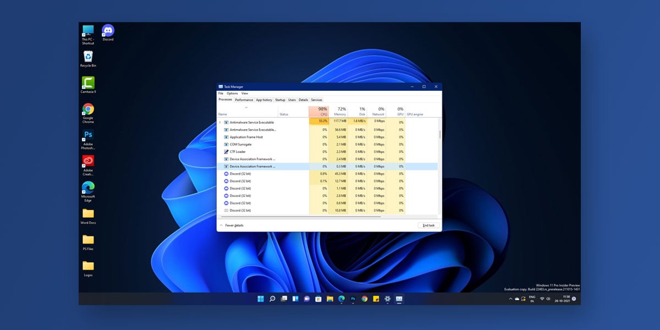Show hidden icons in system tray

click(x=510, y=299)
